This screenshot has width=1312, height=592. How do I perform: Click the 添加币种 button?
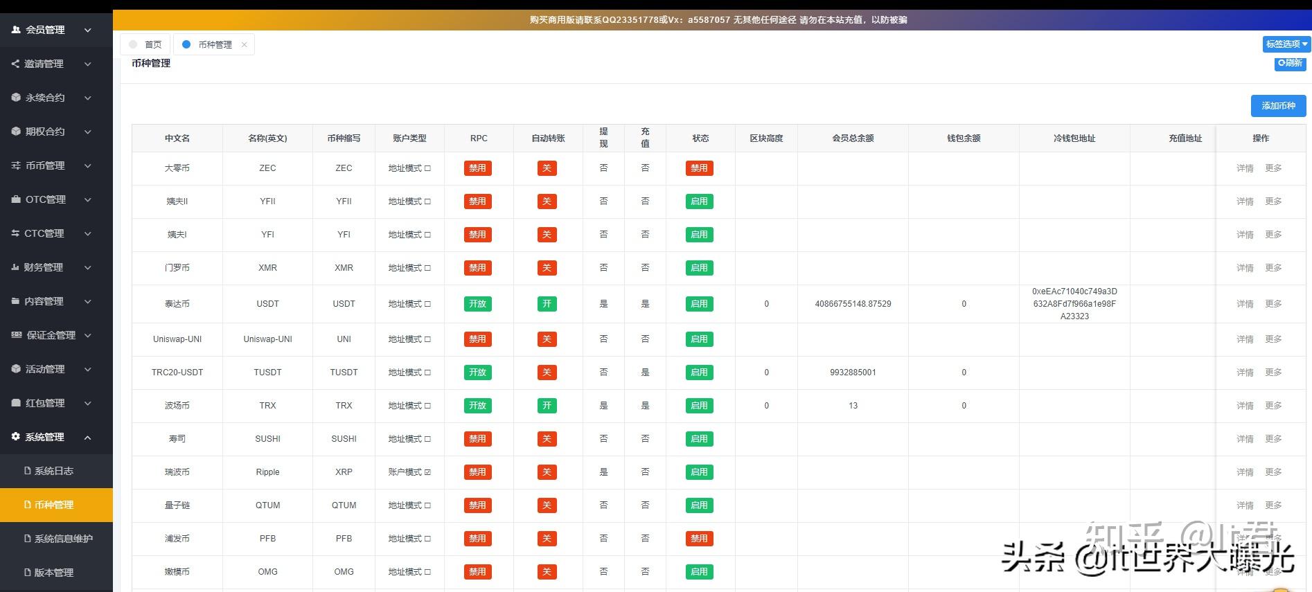(x=1278, y=106)
